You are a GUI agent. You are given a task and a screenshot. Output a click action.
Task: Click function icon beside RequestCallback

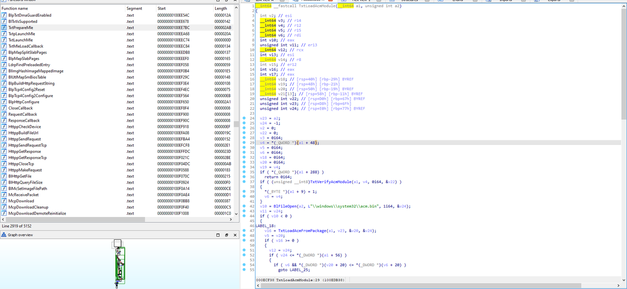pos(4,114)
